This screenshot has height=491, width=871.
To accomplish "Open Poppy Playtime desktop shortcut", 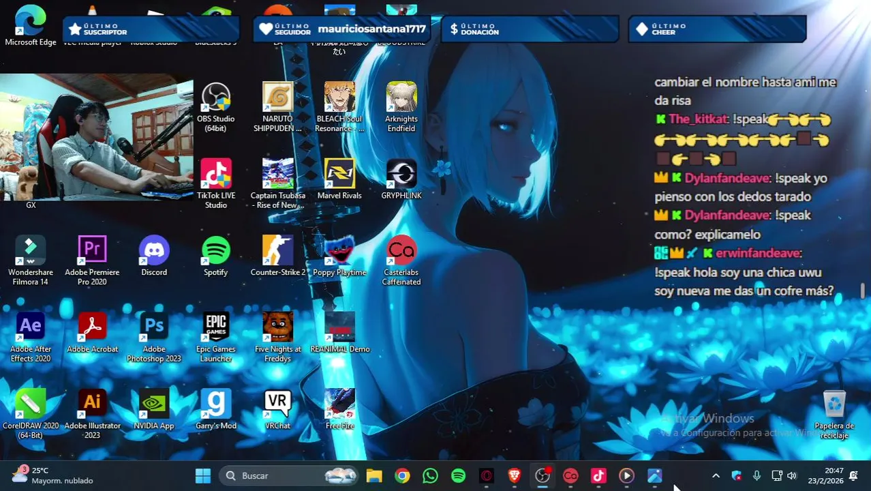I will (339, 257).
